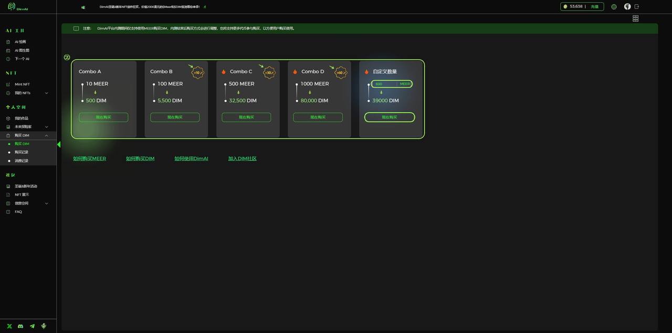The image size is (672, 333).
Task: Click the 53,638 balance value
Action: point(576,7)
